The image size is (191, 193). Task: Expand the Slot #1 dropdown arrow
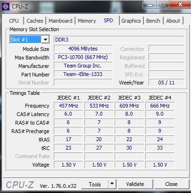click(45, 40)
